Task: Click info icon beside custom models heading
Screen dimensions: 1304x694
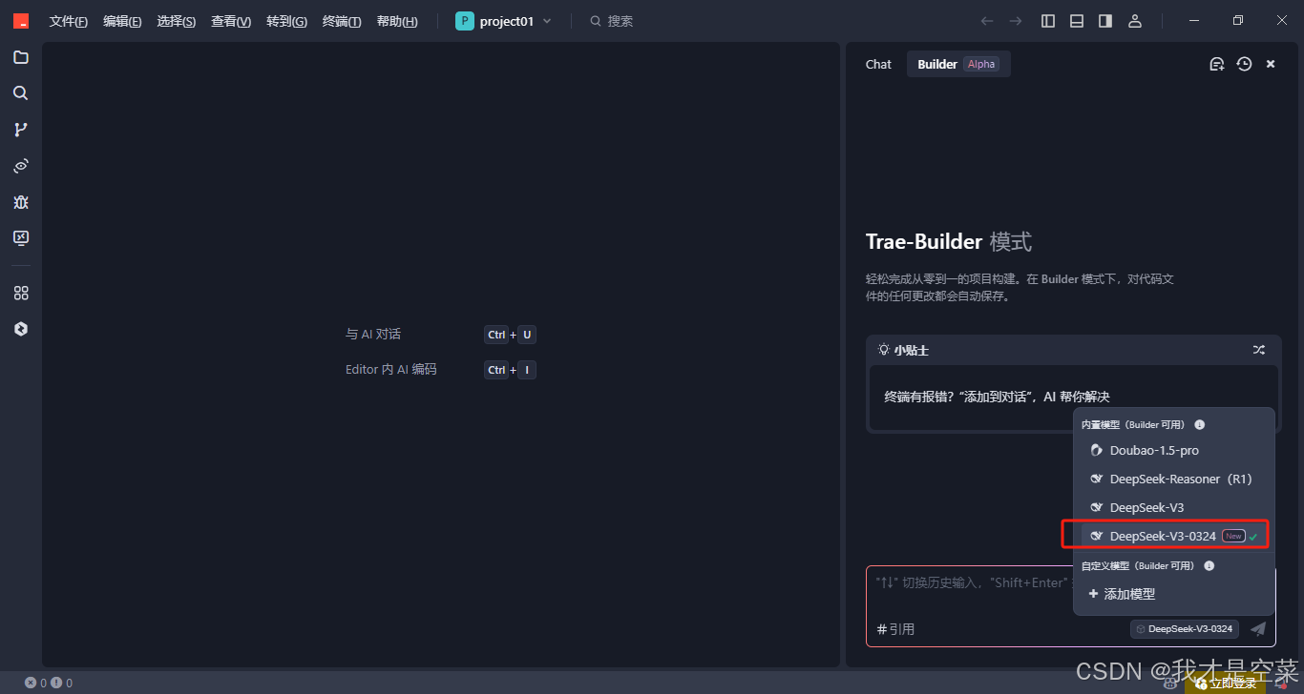Action: tap(1209, 566)
